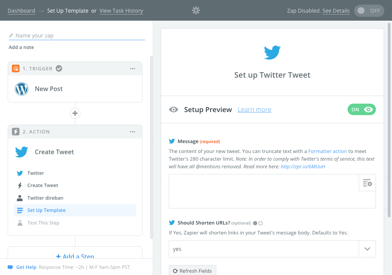Select the empty radio dot next to Should Shorten URLs
Viewport: 392px width, 275px height.
(x=260, y=223)
